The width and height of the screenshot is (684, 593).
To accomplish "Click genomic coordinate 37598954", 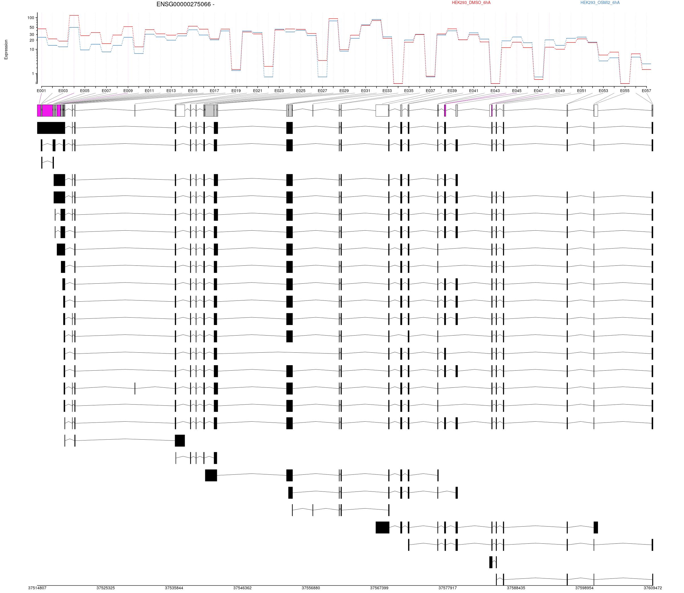I will pyautogui.click(x=585, y=588).
